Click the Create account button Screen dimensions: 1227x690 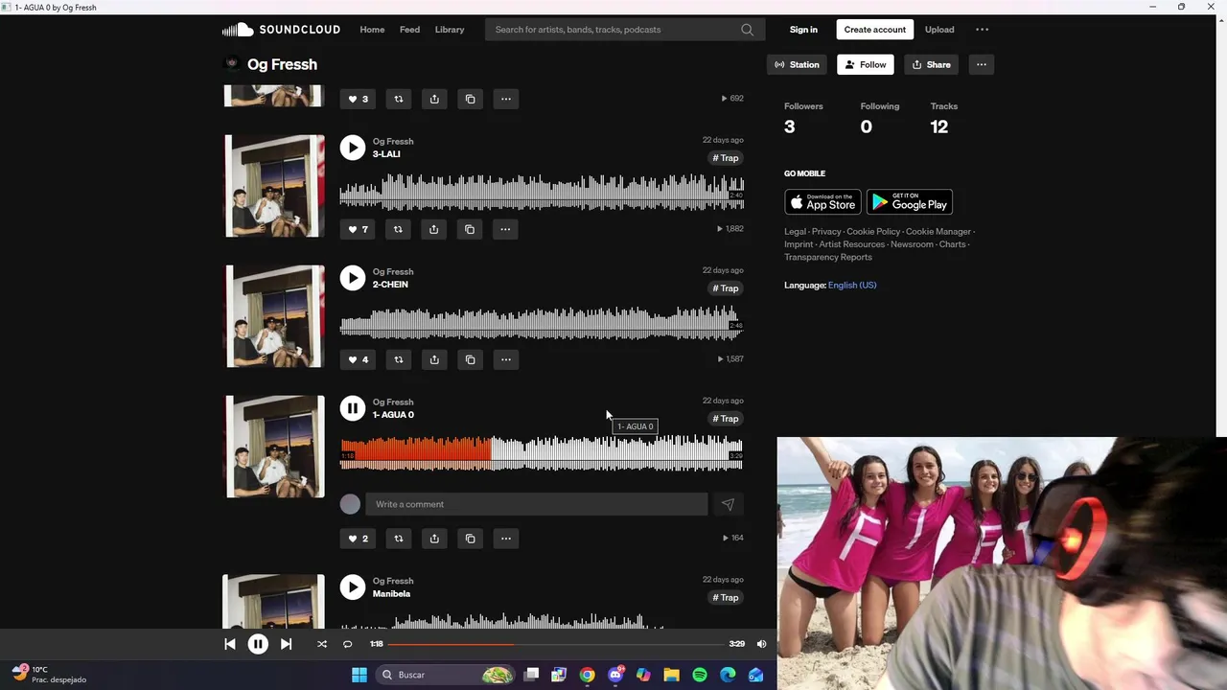874,30
